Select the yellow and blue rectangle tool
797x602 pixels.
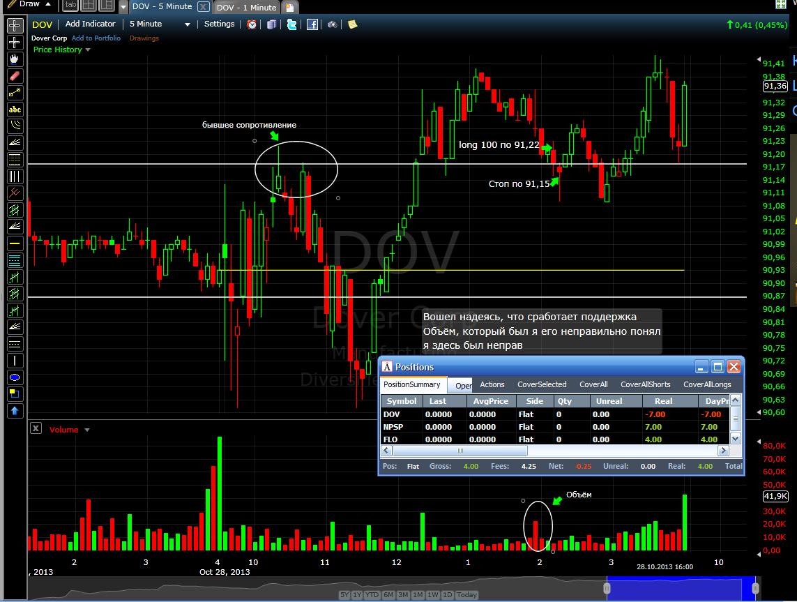tap(15, 394)
